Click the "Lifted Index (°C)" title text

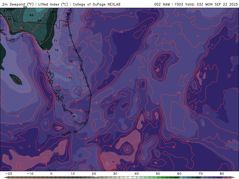click(53, 4)
